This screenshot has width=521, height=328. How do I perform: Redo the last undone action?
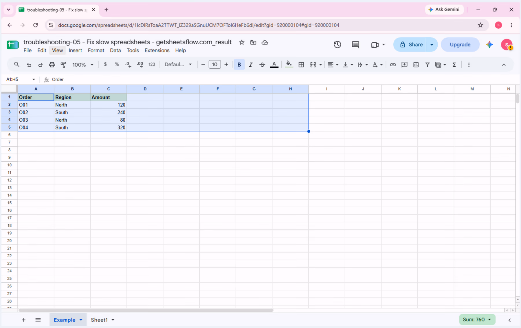41,65
